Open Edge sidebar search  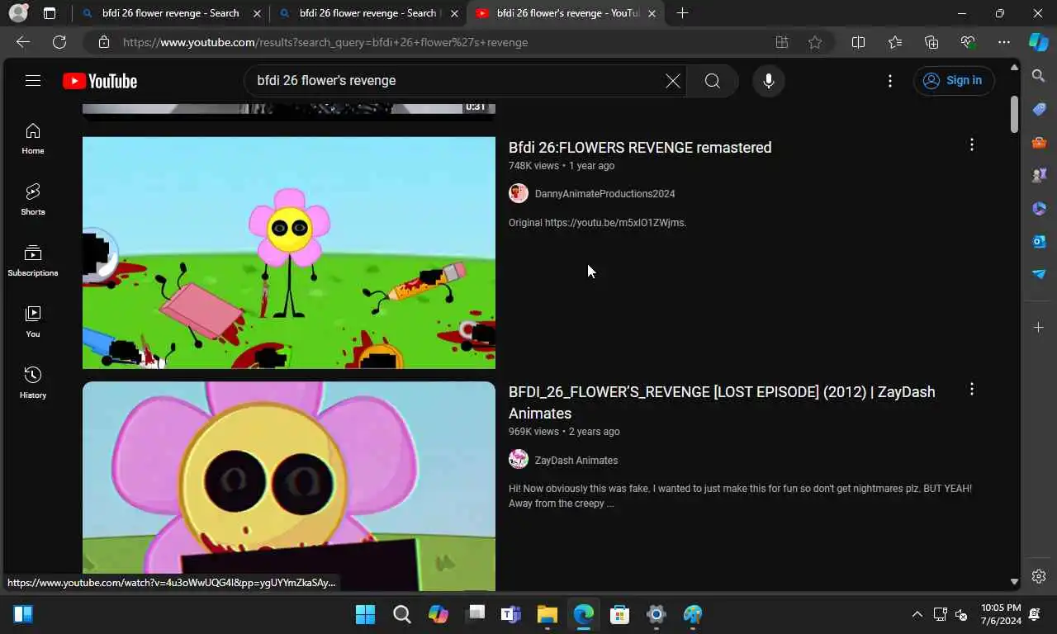tap(1039, 76)
